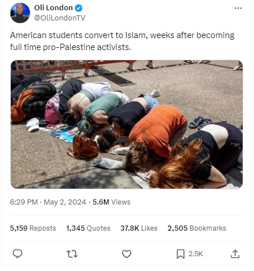
Task: Like the tweet with the heart icon
Action: pos(127,254)
